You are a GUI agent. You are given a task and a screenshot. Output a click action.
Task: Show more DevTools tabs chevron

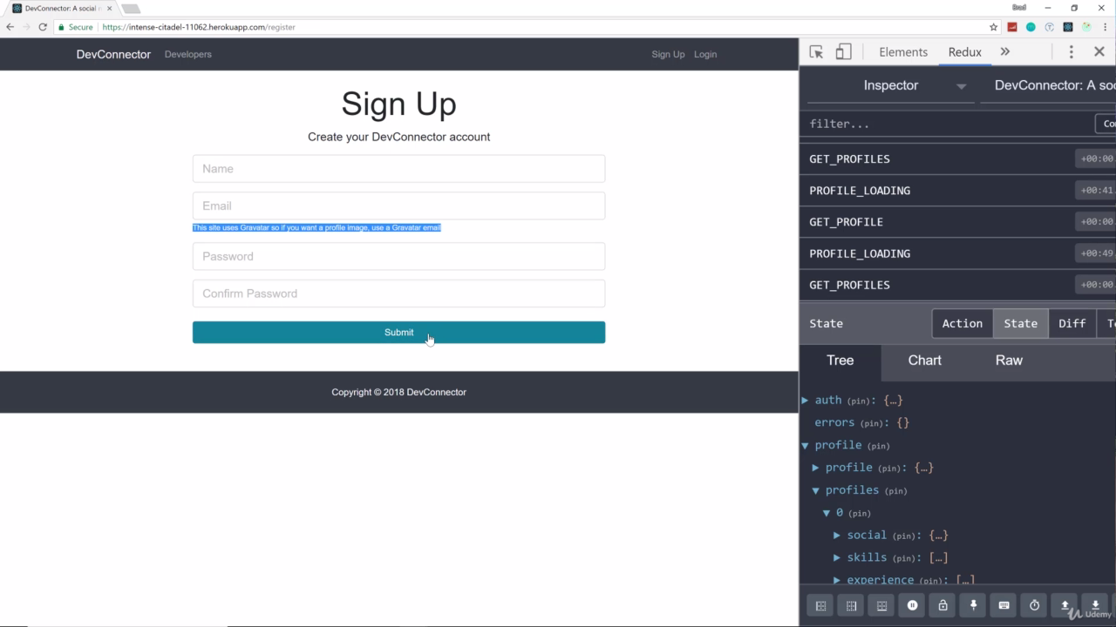[1004, 52]
